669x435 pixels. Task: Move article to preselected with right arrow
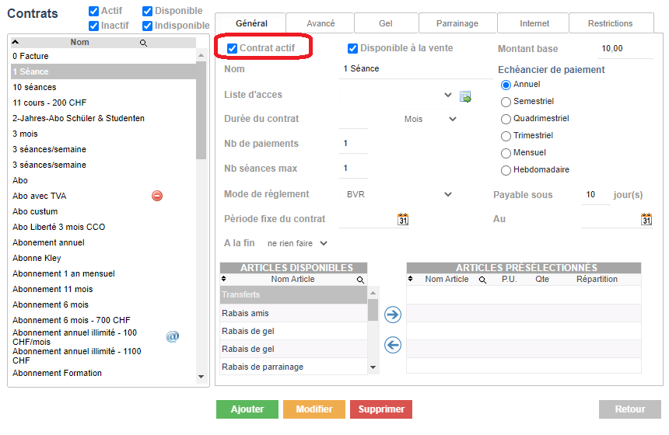point(393,314)
